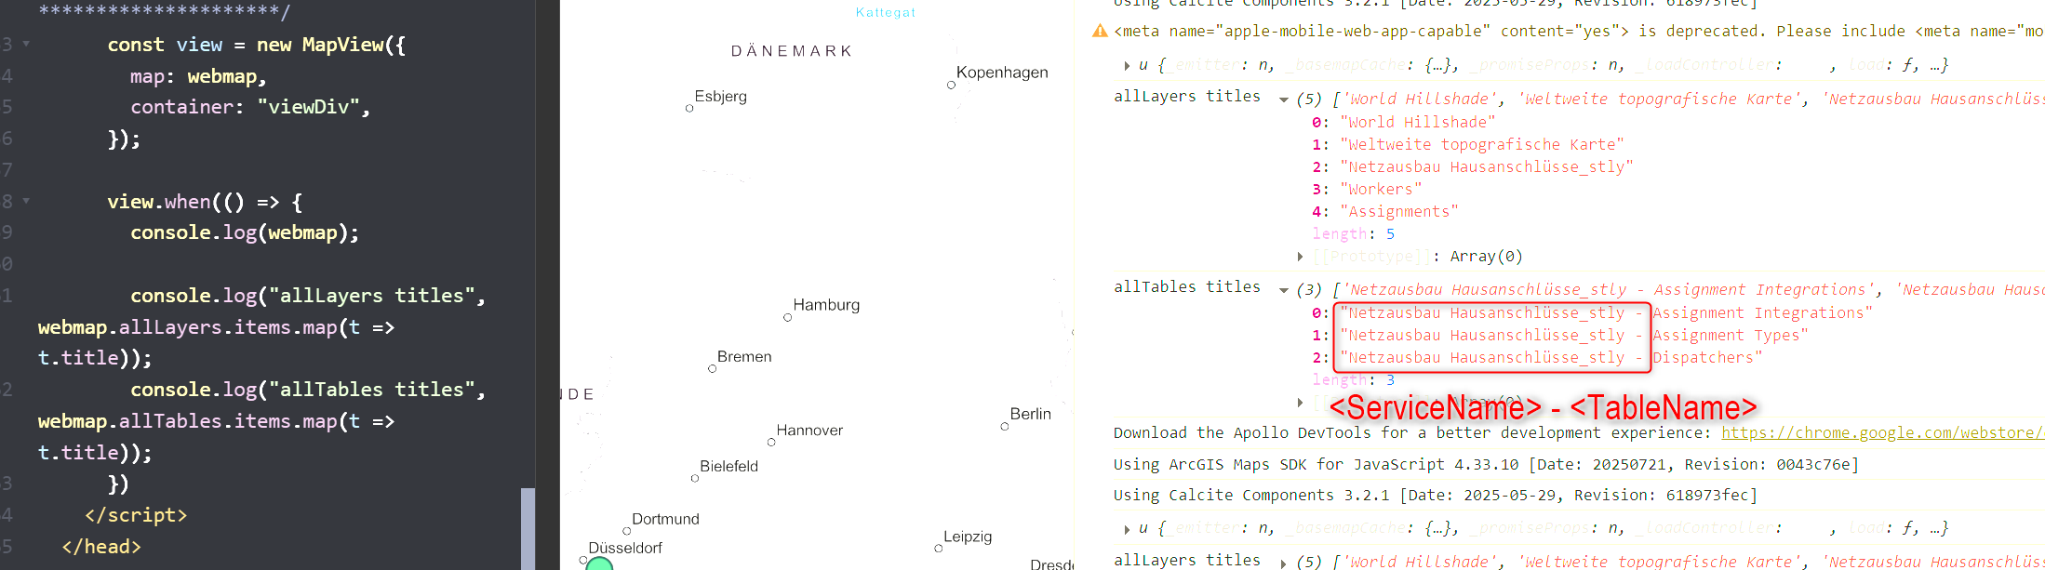The image size is (2045, 570).
Task: Expand the bottom collapsed allLayers titles array
Action: (x=1284, y=563)
